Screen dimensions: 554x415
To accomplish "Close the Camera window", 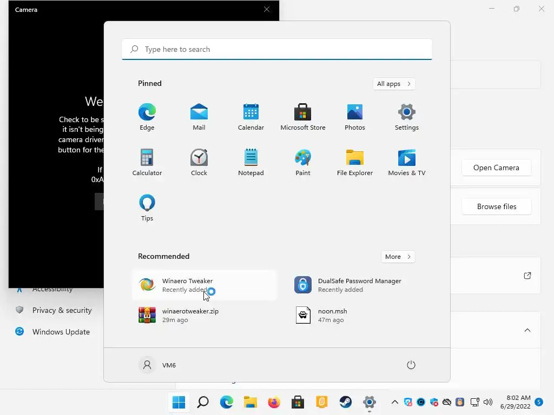I will pos(267,9).
